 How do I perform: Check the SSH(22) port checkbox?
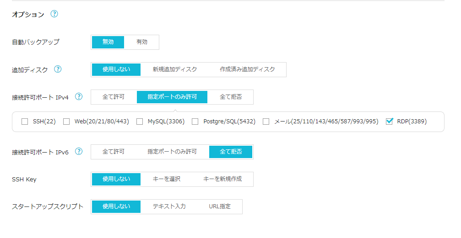[25, 122]
